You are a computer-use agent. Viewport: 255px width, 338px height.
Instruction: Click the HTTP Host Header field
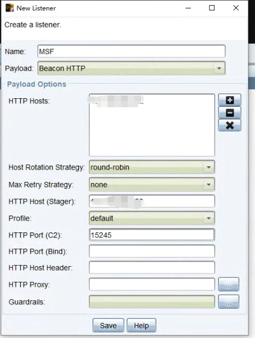tap(152, 267)
